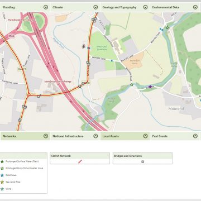Collapse the Local Assets chevron

145,136
